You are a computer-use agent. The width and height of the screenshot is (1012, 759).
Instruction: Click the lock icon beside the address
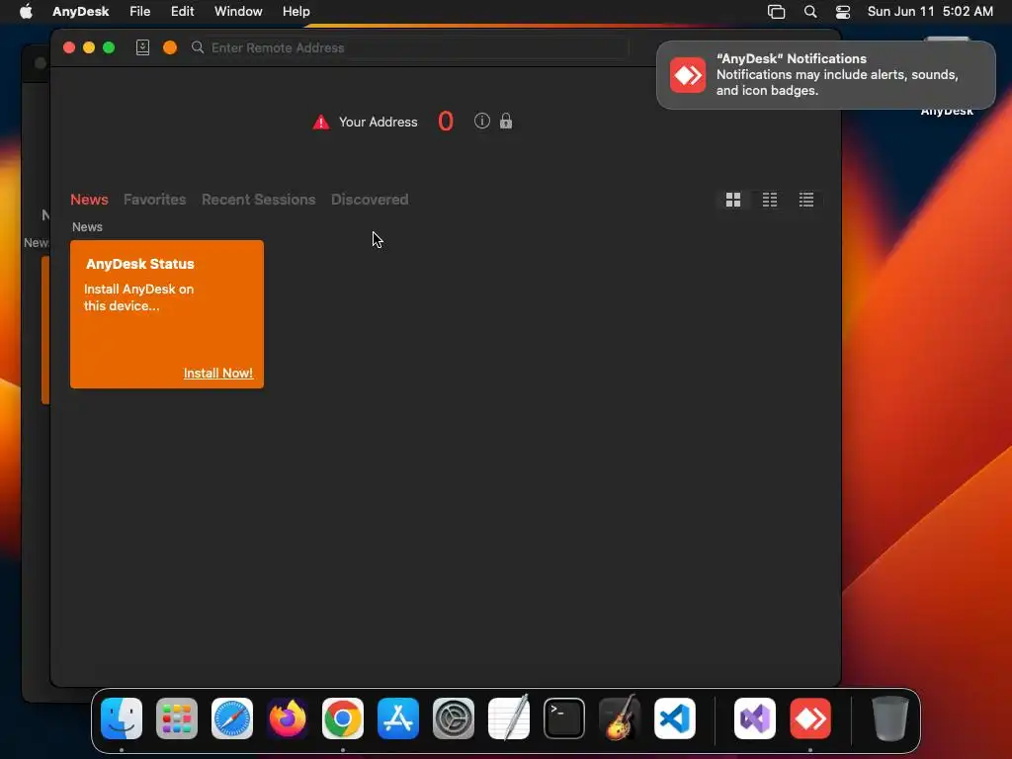(506, 121)
